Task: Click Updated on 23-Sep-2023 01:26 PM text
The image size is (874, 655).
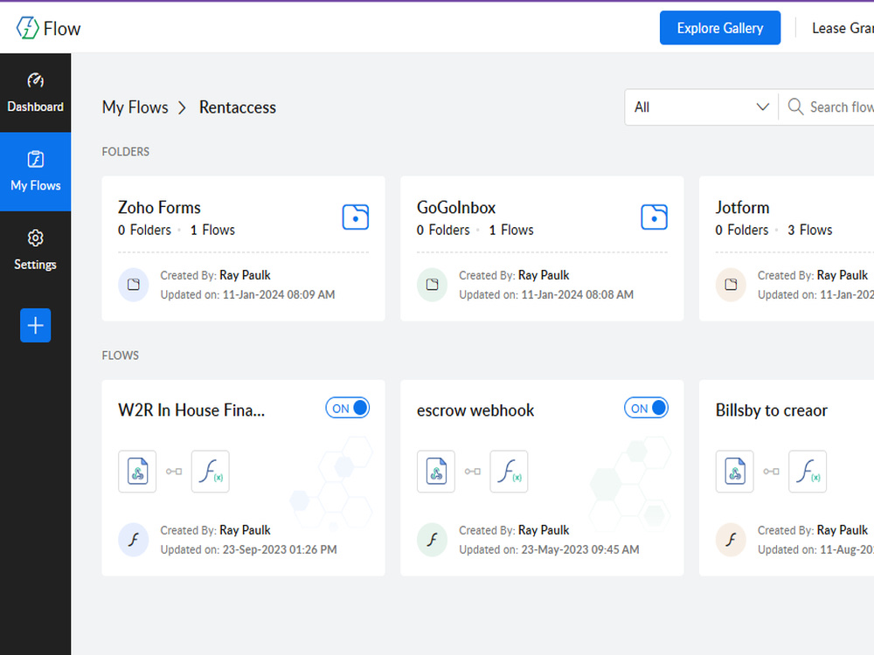Action: 248,549
